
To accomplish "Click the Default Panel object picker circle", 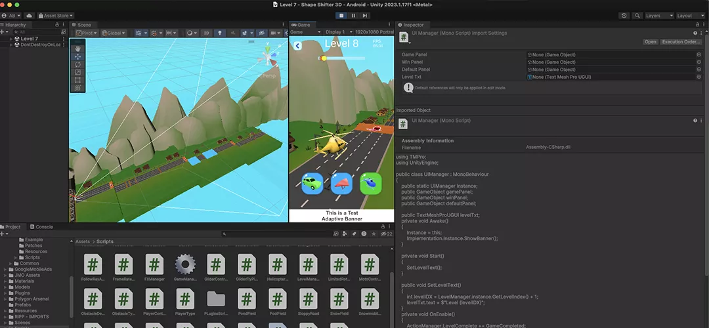I will pyautogui.click(x=698, y=70).
